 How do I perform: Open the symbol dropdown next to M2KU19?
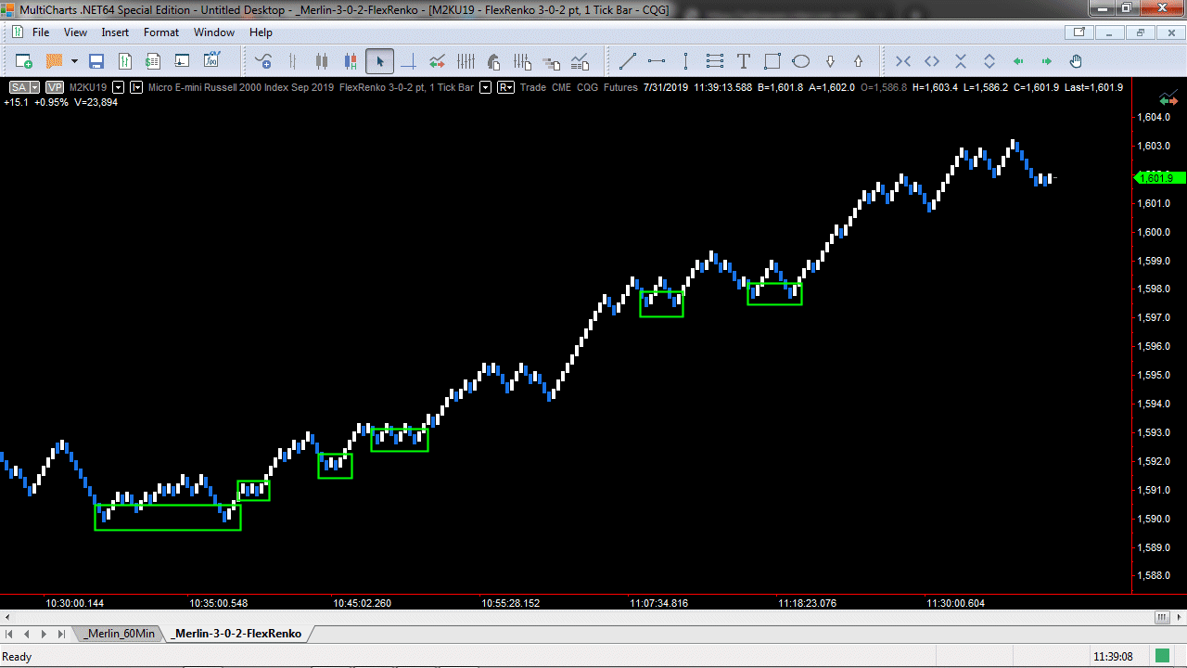(118, 87)
